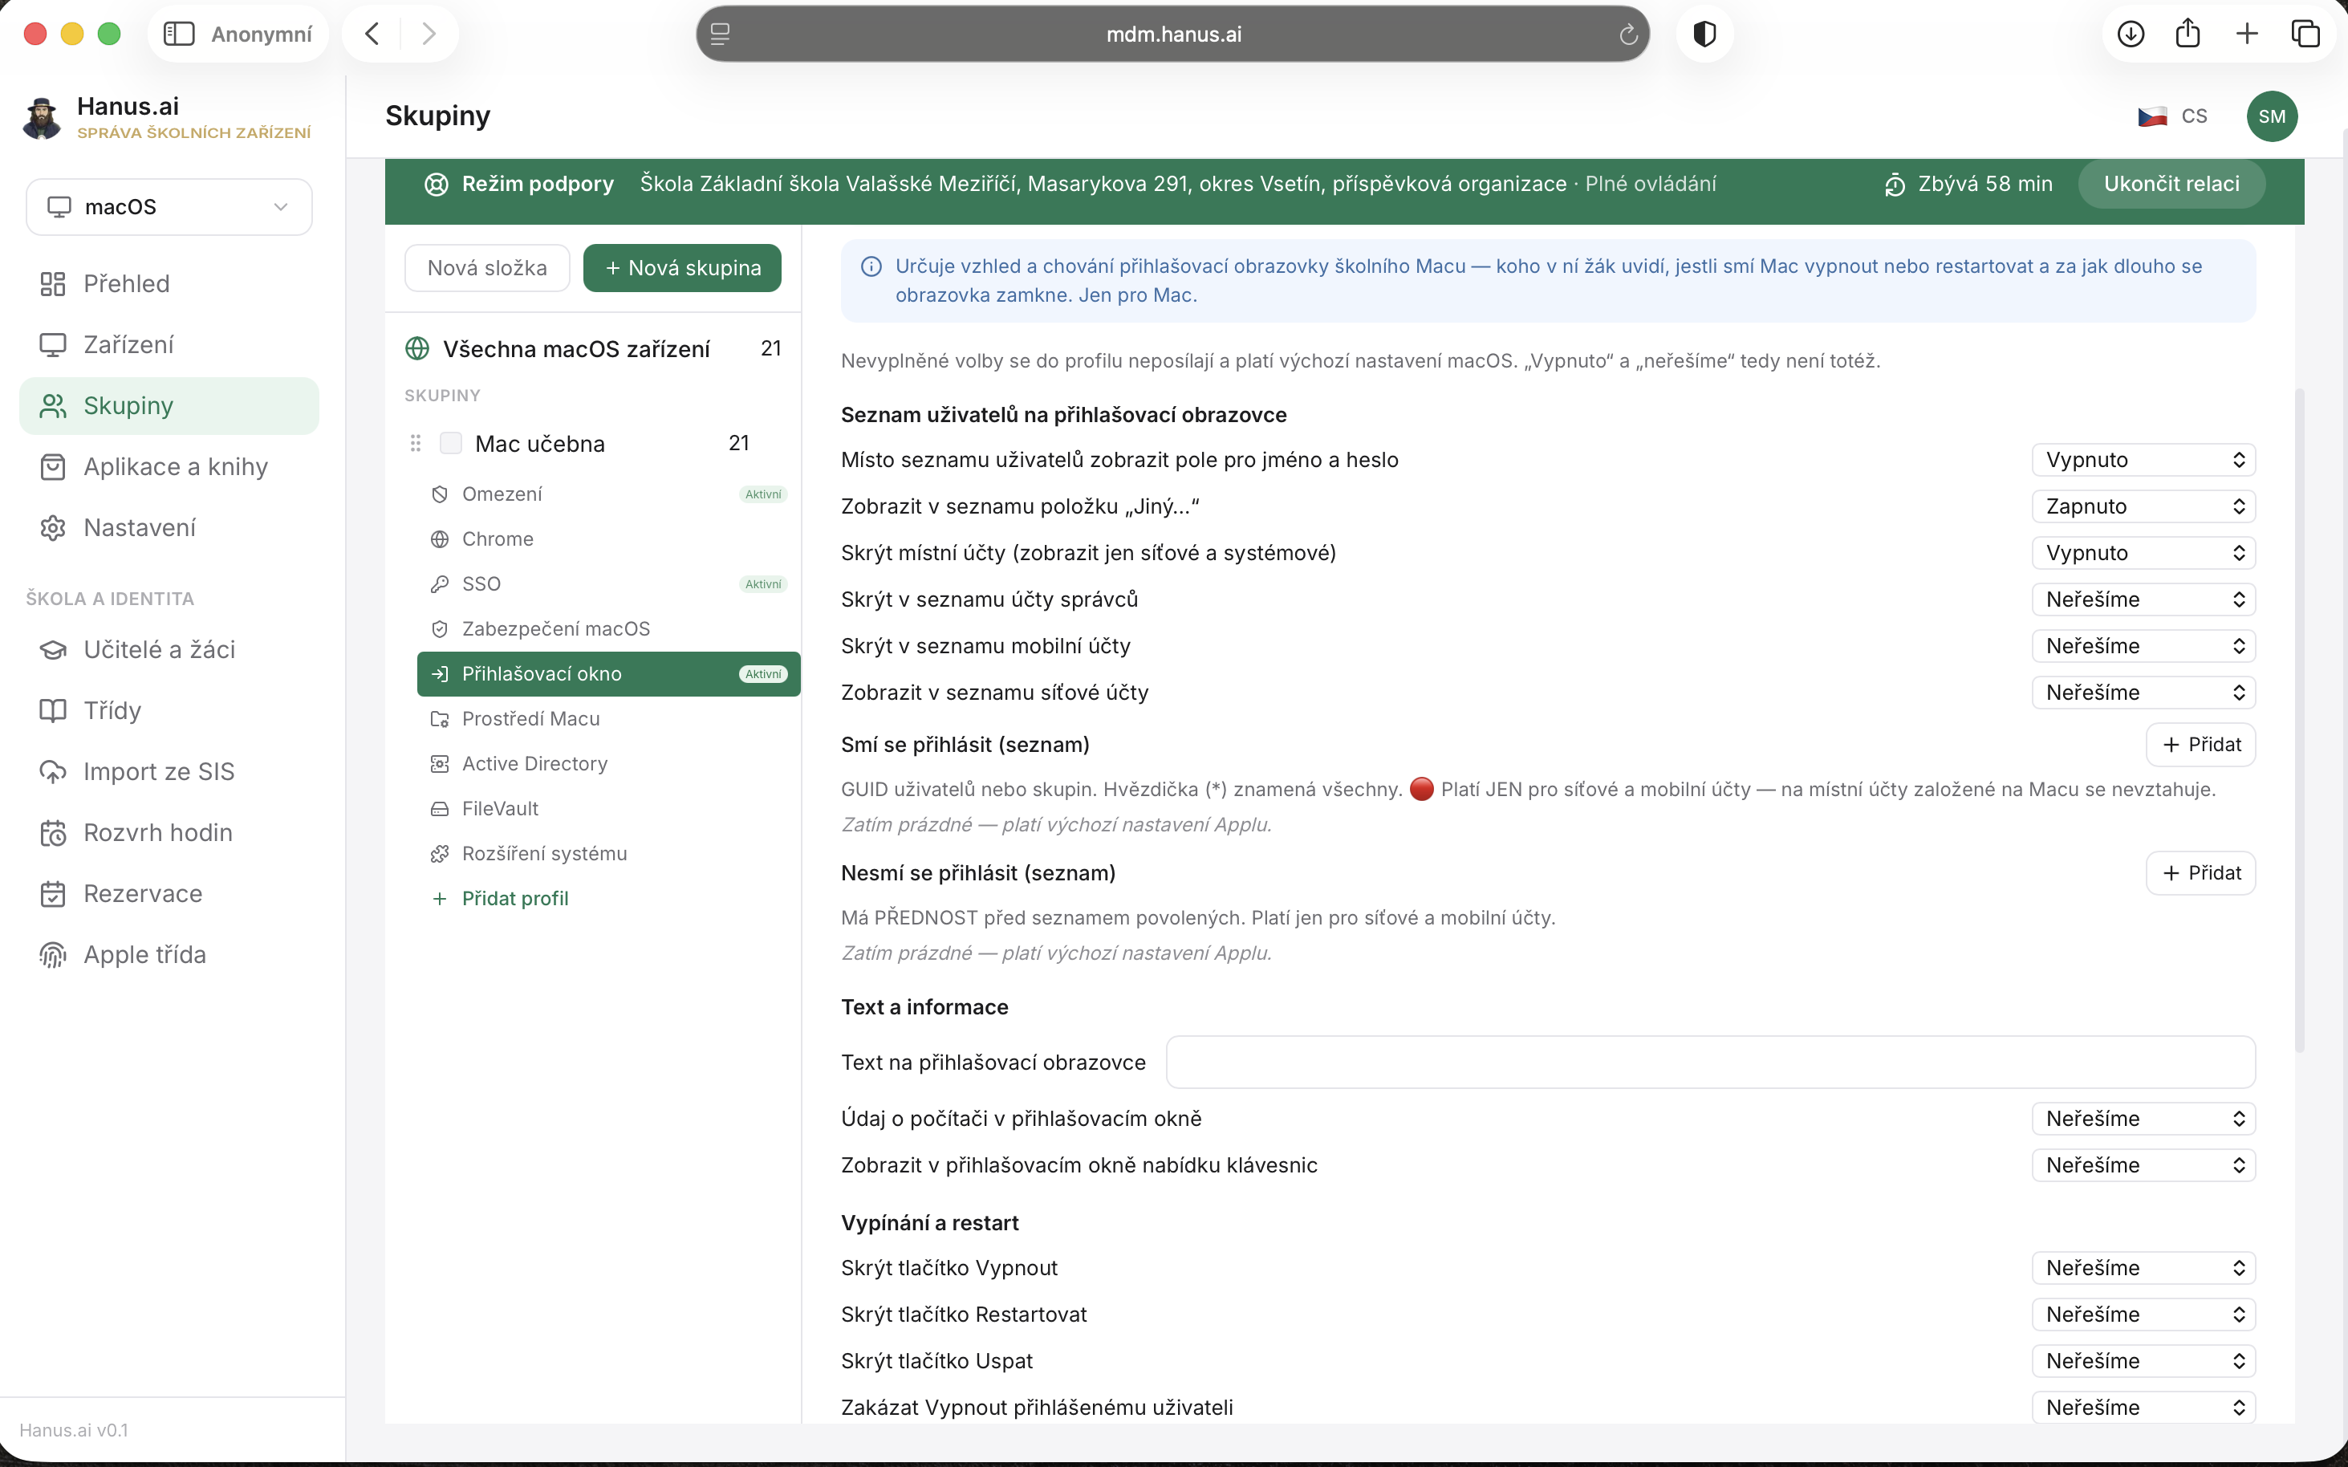
Task: Click the info icon in the blue notice
Action: (871, 266)
